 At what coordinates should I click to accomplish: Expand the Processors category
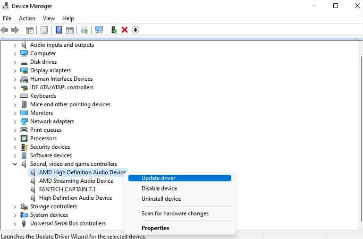tap(15, 139)
